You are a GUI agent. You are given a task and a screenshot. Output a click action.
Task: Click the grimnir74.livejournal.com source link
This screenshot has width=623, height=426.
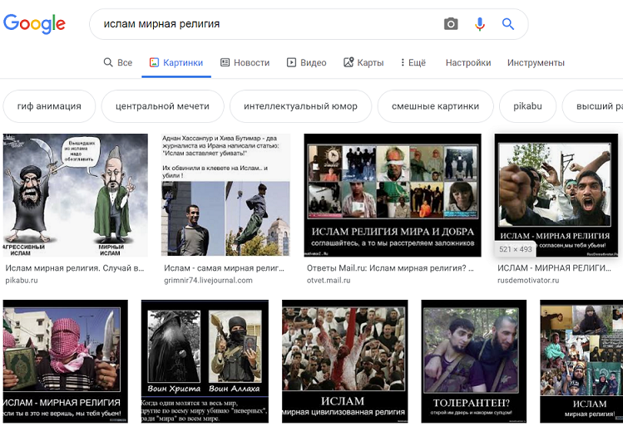(x=208, y=281)
